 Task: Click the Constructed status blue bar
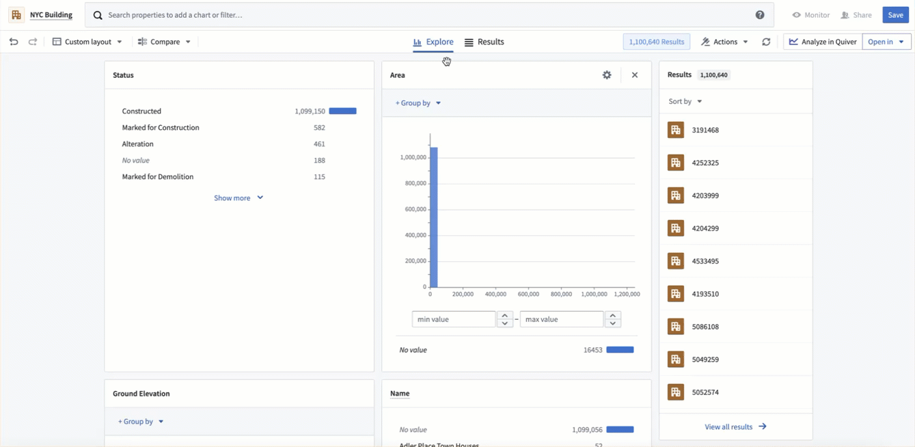tap(342, 111)
